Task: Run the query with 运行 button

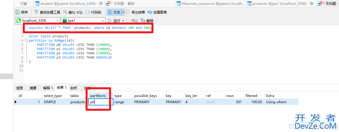Action: (114, 21)
